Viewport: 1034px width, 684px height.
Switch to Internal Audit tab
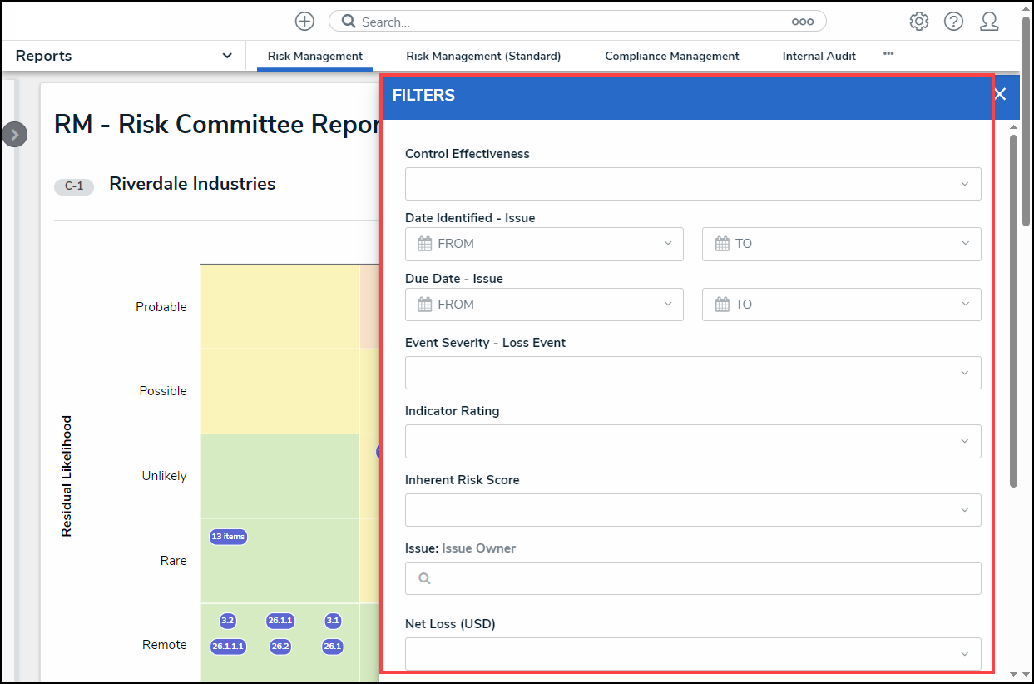click(819, 57)
